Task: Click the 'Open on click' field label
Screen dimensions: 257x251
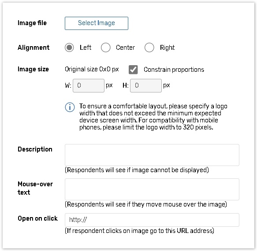Action: [x=38, y=218]
